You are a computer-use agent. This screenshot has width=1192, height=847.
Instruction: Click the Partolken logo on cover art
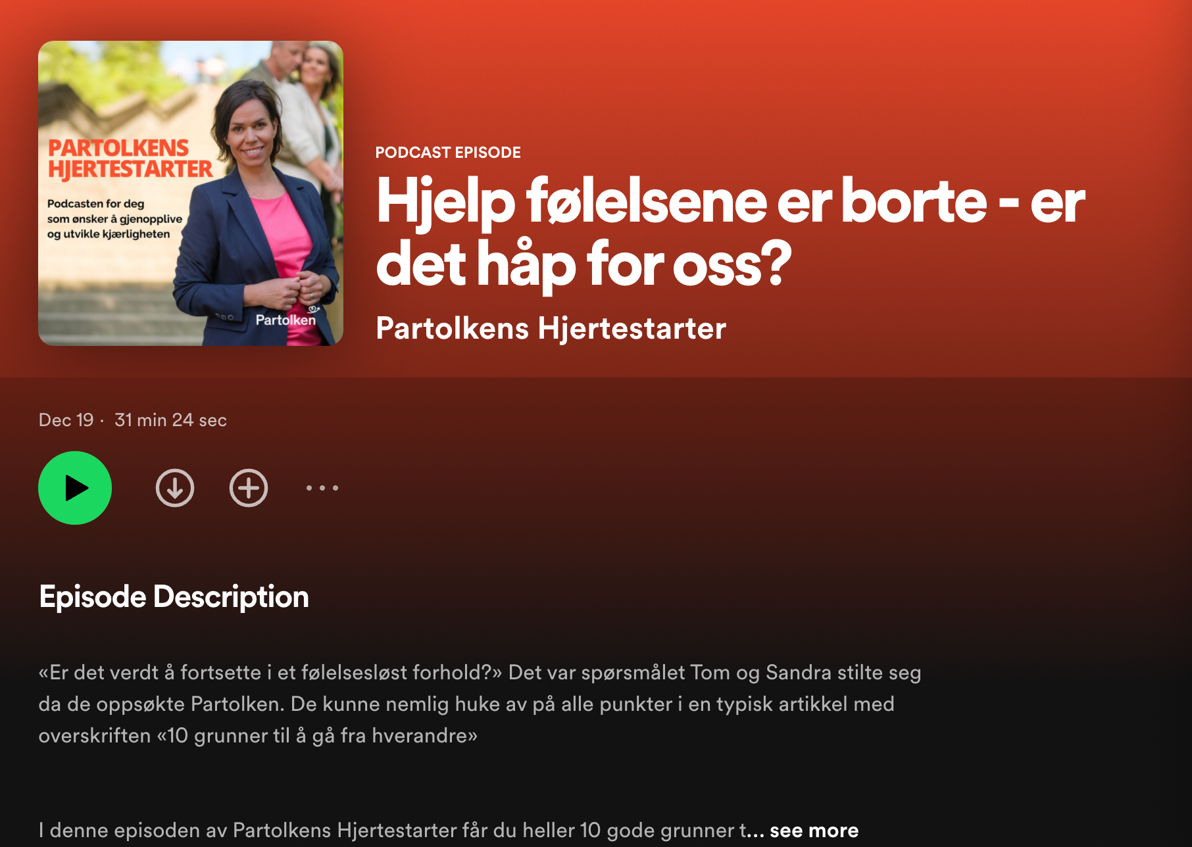(287, 317)
